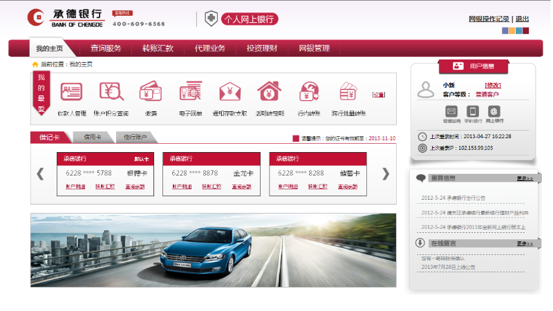The image size is (553, 311).
Task: Show previous cards with left arrow
Action: click(x=40, y=173)
